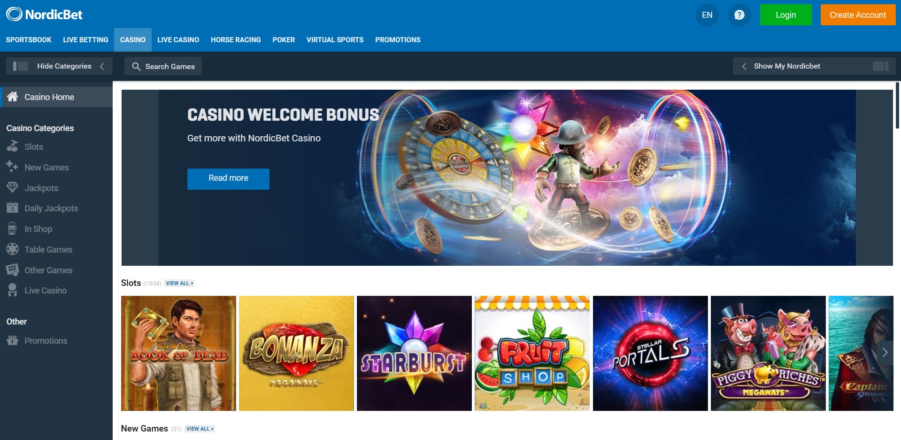Open help via the question mark icon
901x440 pixels.
[739, 15]
